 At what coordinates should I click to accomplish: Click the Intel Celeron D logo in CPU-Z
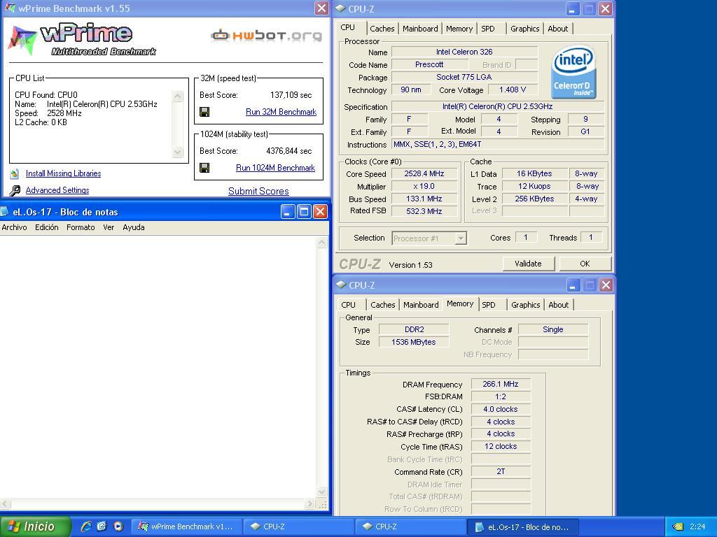[573, 72]
